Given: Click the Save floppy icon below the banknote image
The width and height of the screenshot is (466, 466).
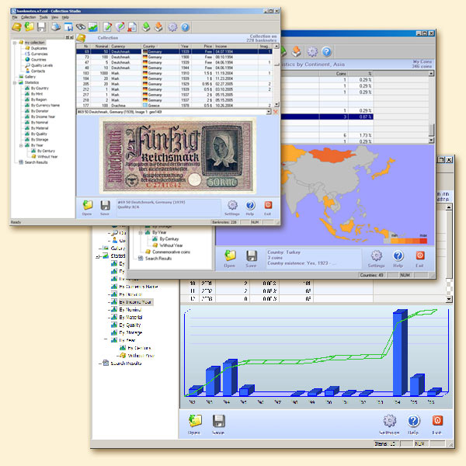Looking at the screenshot, I should 105,205.
